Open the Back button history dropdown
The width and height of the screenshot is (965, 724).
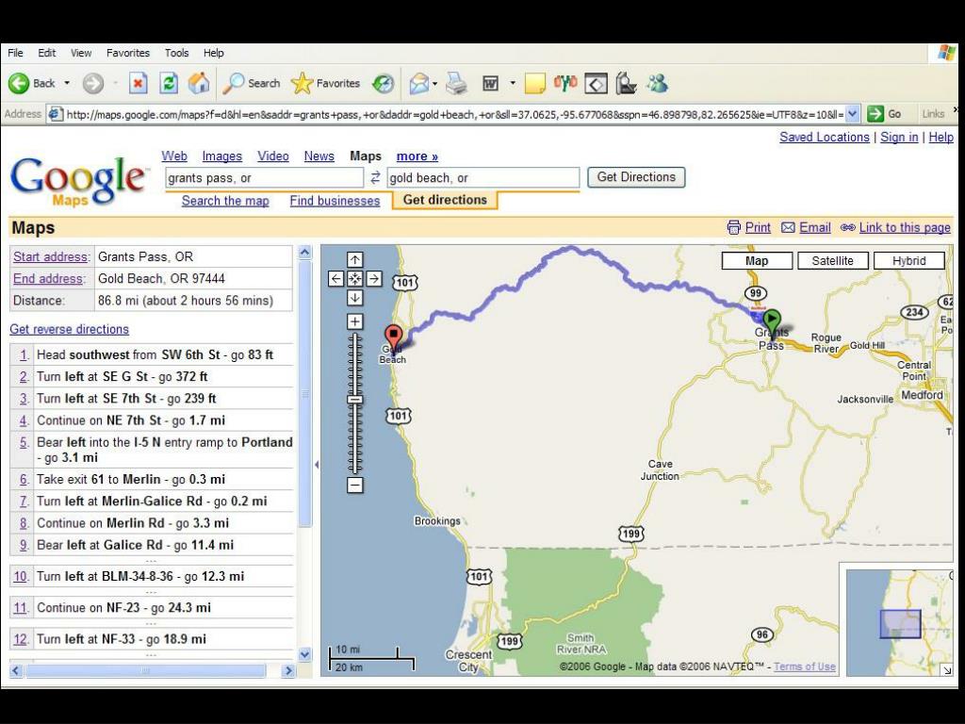click(x=67, y=83)
